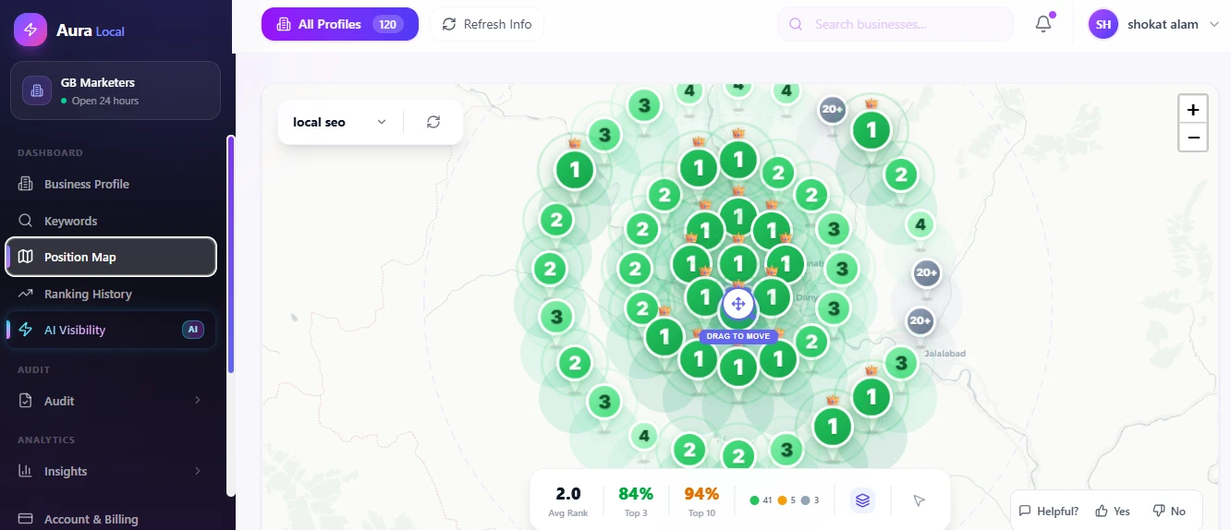
Task: Click No for helpful feedback
Action: pyautogui.click(x=1169, y=511)
